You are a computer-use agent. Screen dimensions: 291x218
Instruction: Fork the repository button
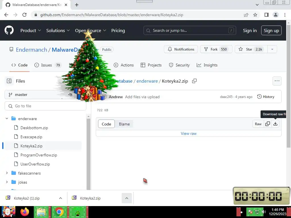pos(216,49)
